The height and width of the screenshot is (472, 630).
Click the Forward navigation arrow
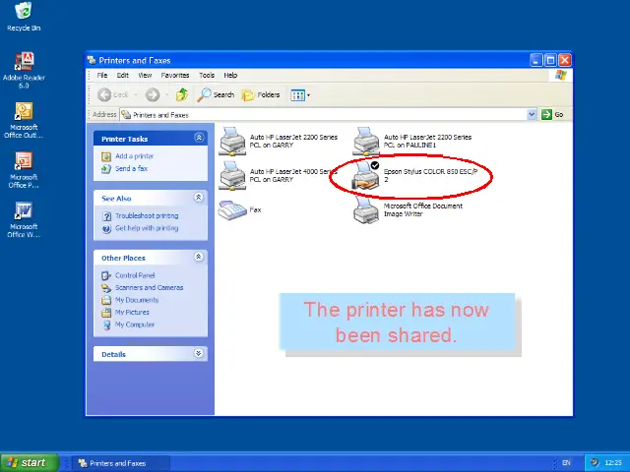(x=153, y=94)
